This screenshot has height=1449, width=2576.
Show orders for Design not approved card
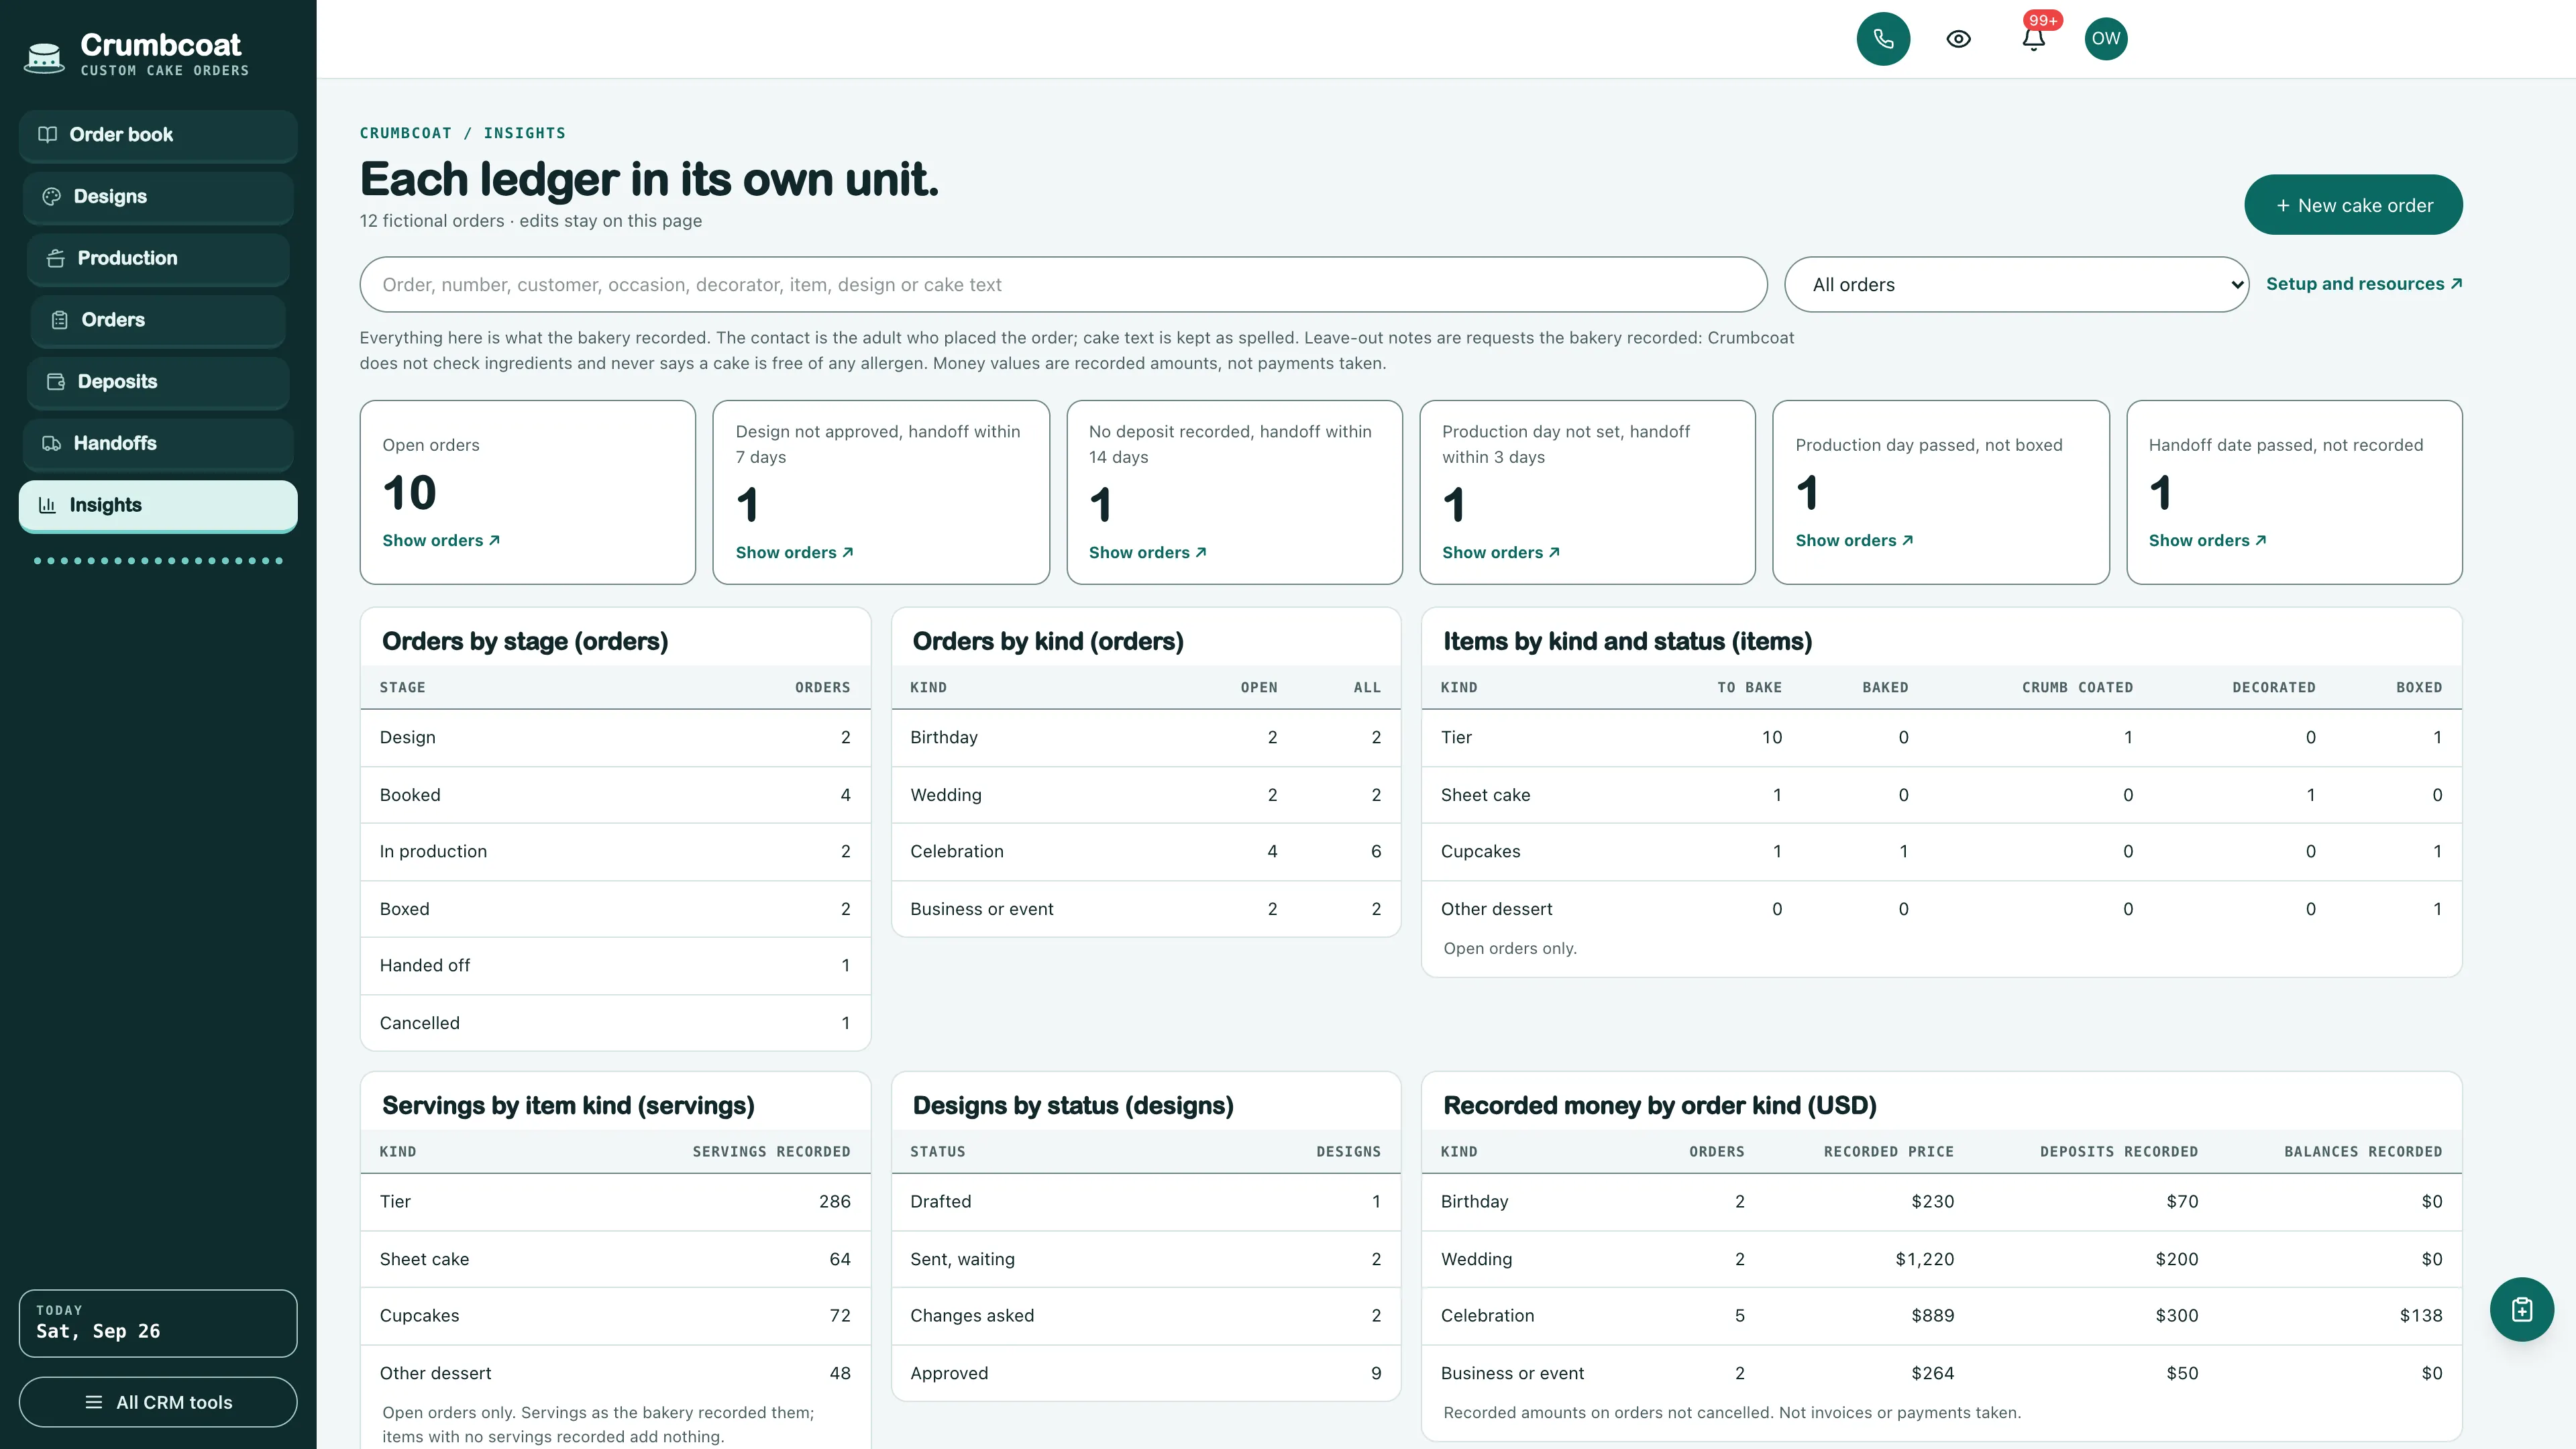click(794, 553)
